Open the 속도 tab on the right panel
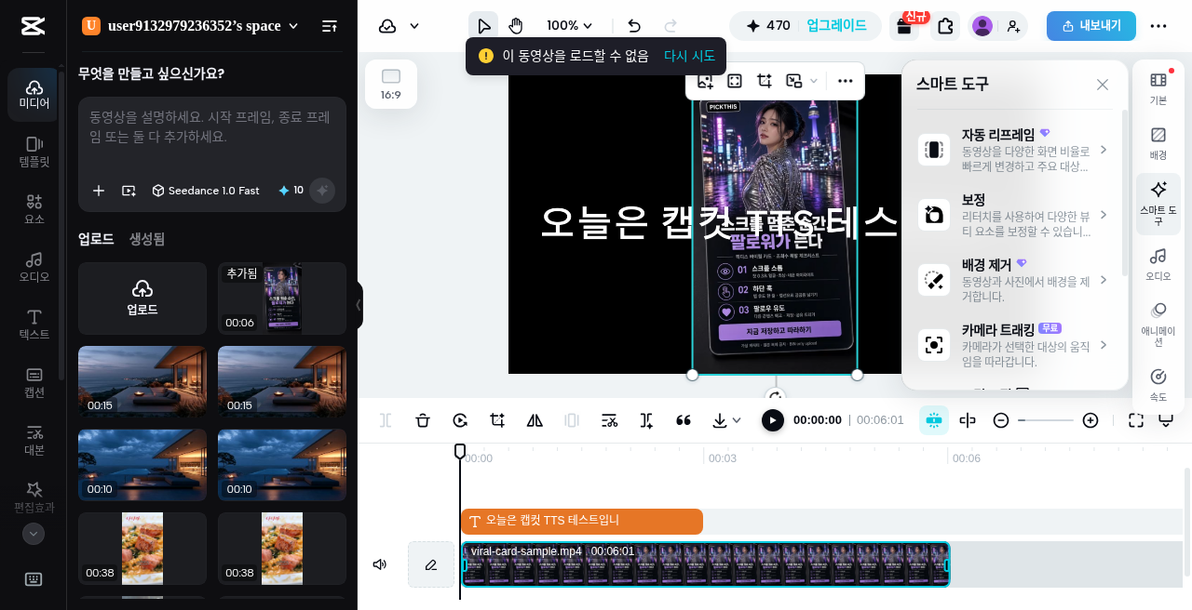The height and width of the screenshot is (610, 1192). (x=1158, y=385)
